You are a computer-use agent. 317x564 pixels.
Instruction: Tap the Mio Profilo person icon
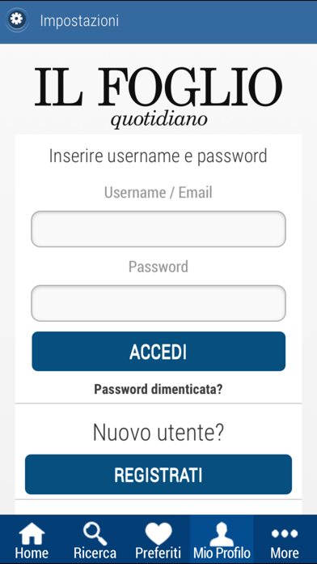(x=222, y=535)
